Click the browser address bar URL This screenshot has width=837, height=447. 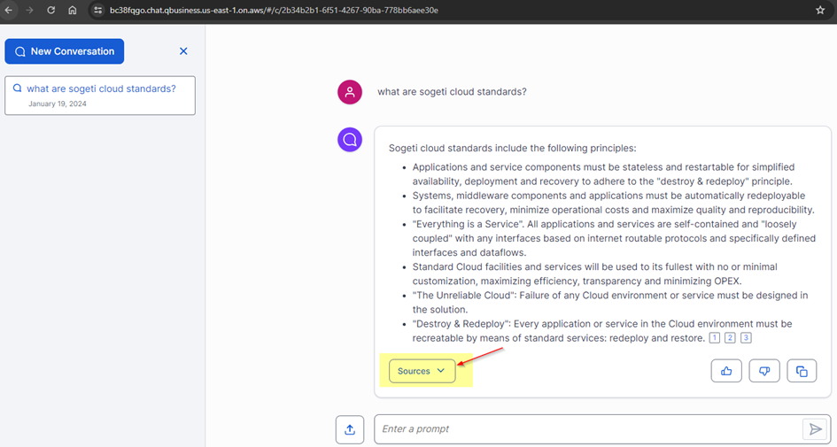point(274,10)
